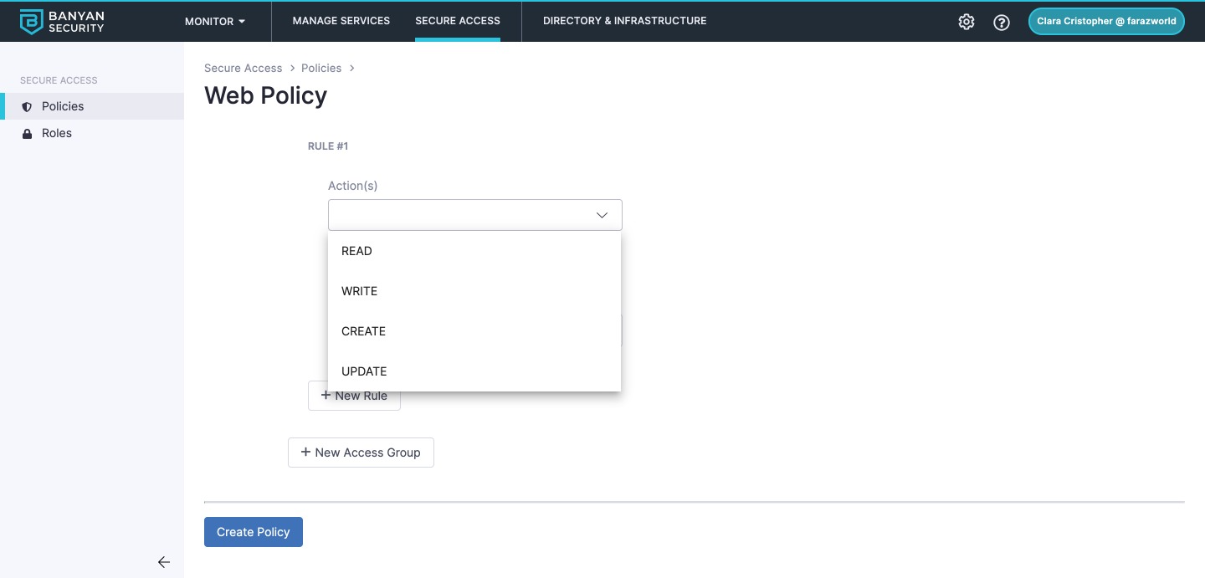
Task: Open the settings gear icon
Action: (x=967, y=22)
